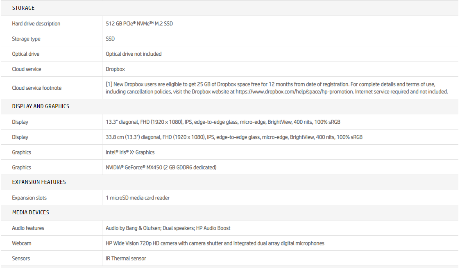Open the dropbox.com hp-promotion URL
This screenshot has width=460, height=268.
point(294,92)
